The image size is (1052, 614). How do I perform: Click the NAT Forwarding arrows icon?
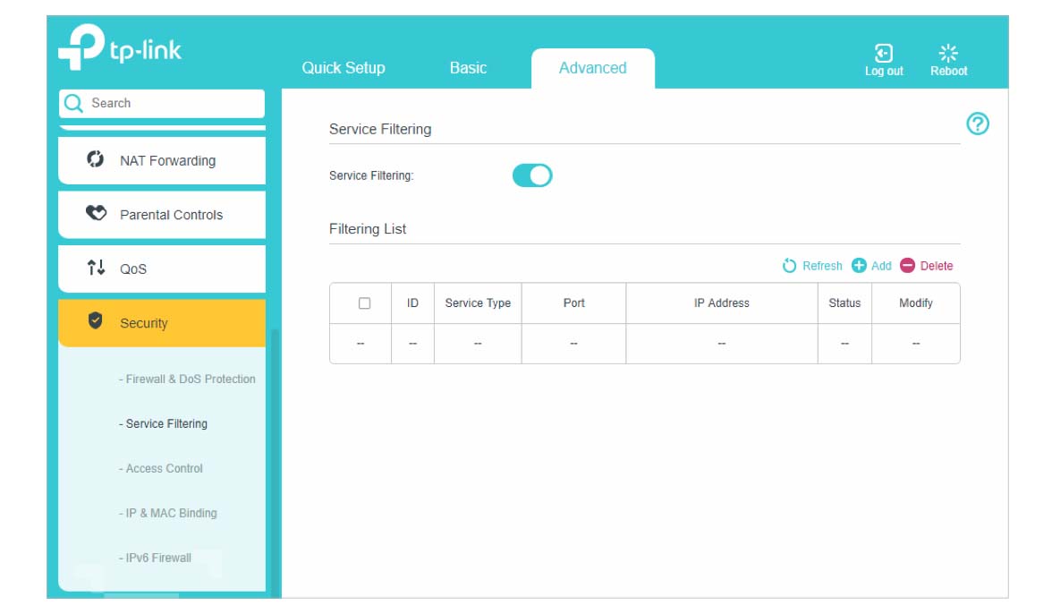(95, 159)
